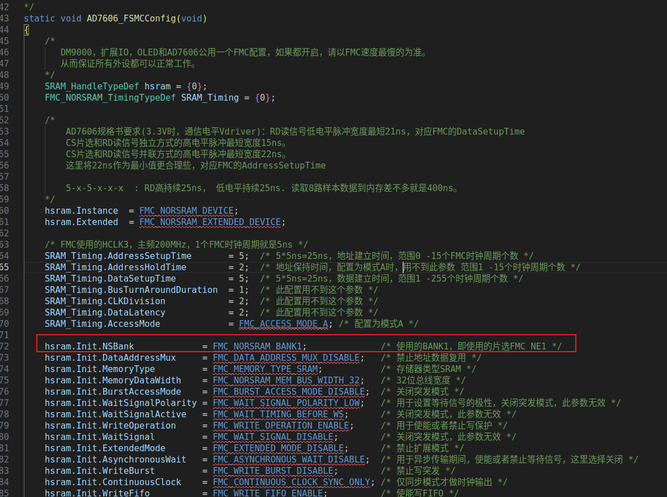Click the FMC_NORSRAM_TimingTypeDef type name
Viewport: 667px width, 497px height.
tap(110, 98)
